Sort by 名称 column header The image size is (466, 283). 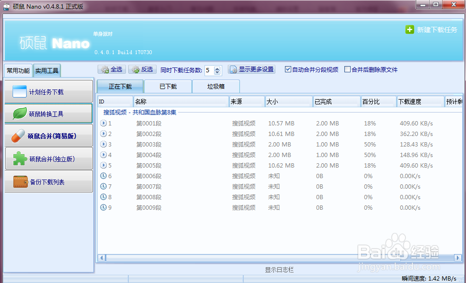181,102
